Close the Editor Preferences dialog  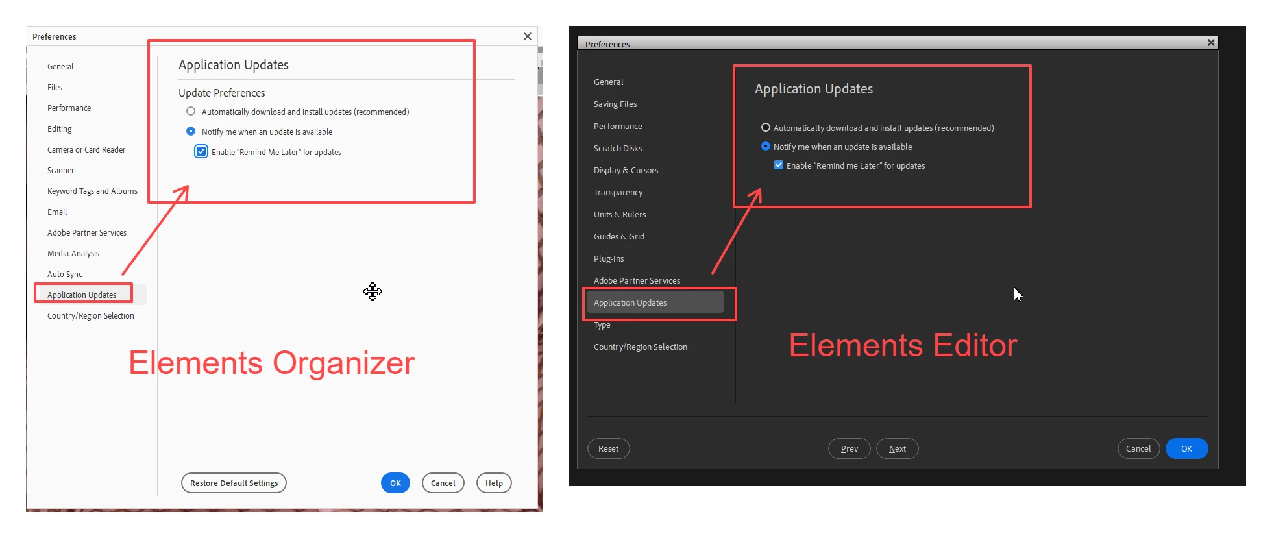[x=1210, y=43]
